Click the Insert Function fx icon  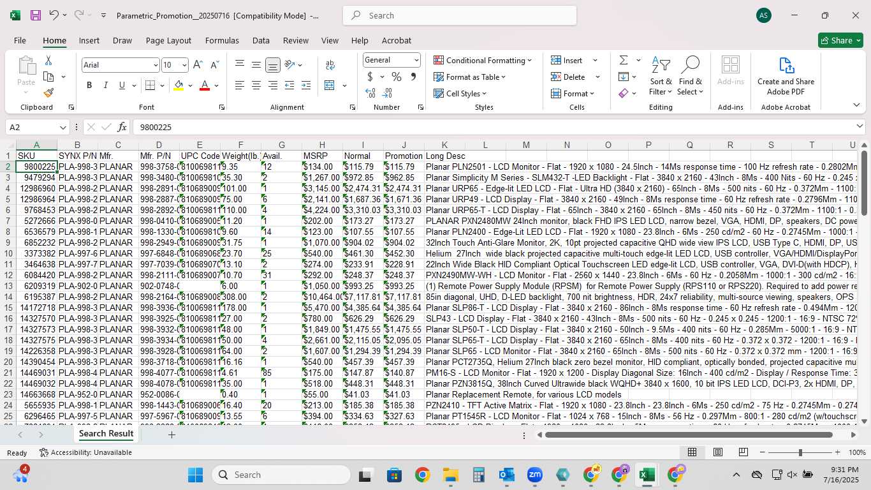[122, 127]
